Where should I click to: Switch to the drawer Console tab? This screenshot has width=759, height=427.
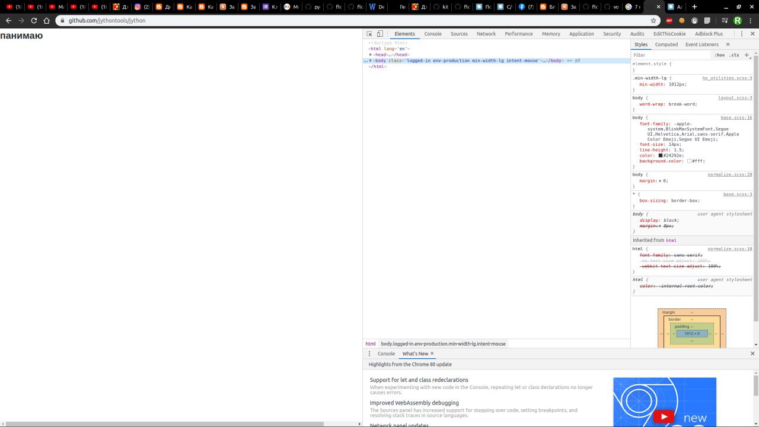(386, 353)
